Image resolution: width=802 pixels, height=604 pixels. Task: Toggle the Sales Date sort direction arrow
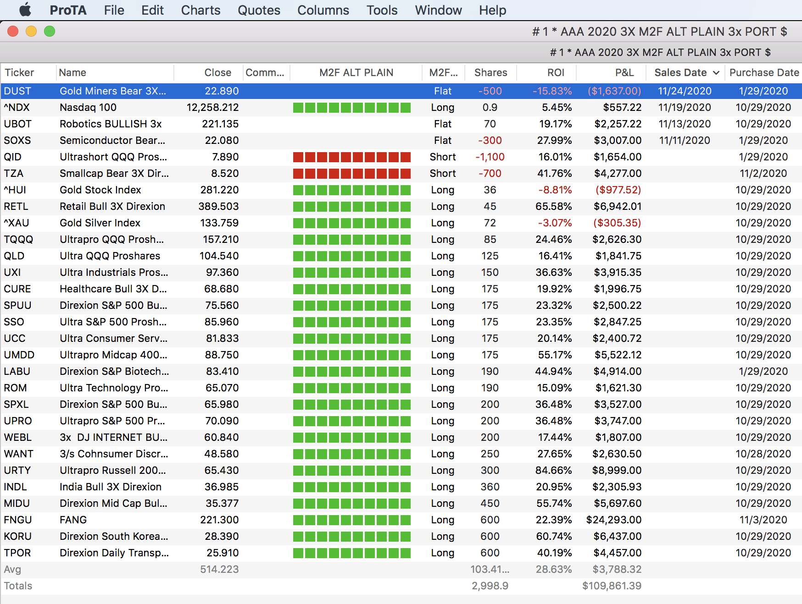coord(716,73)
